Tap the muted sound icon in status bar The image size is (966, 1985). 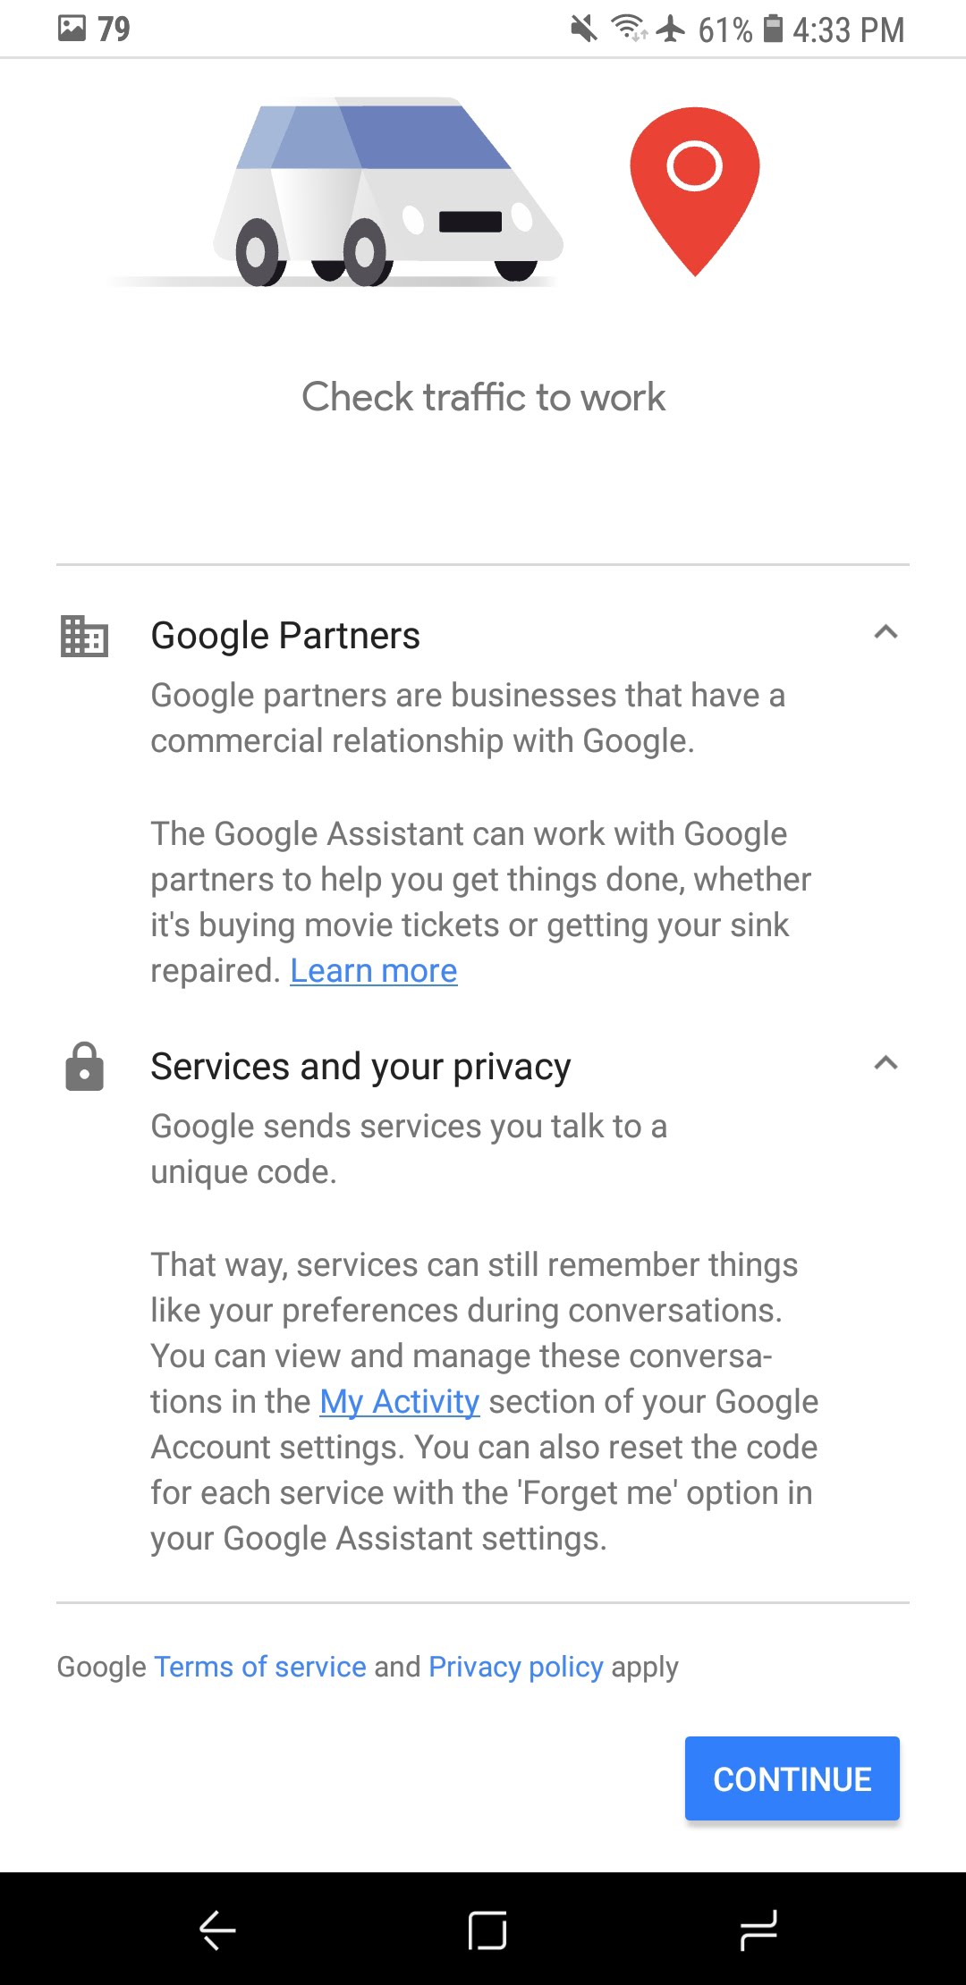(582, 29)
